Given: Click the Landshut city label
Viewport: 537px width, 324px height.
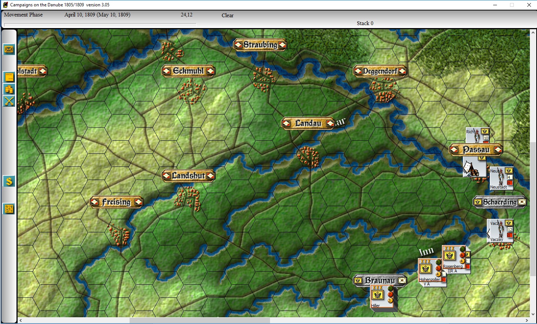Looking at the screenshot, I should [188, 175].
